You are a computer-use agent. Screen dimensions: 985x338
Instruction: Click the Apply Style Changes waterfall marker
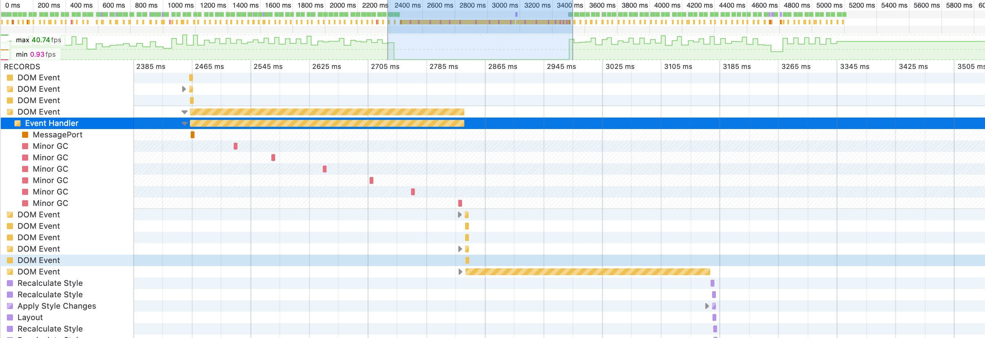click(714, 306)
